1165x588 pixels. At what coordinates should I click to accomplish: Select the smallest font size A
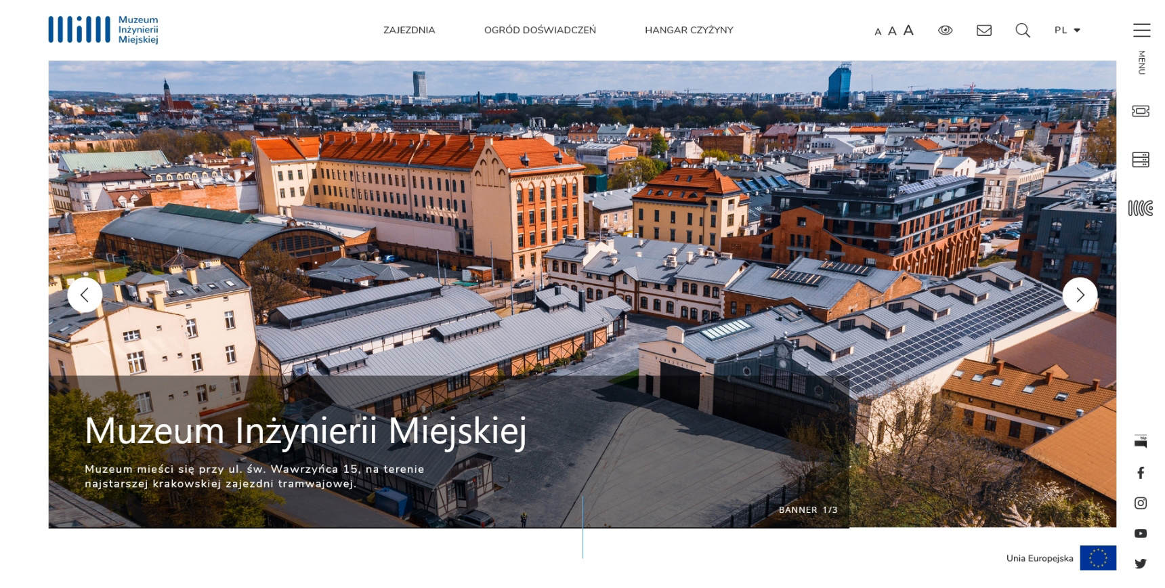click(x=878, y=32)
